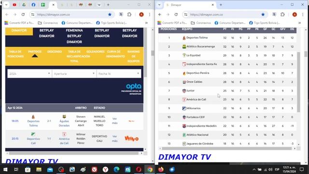Open Chrome menu in right window
Image resolution: width=309 pixels, height=174 pixels.
[303, 14]
